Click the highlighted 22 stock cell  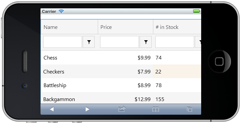(177, 71)
